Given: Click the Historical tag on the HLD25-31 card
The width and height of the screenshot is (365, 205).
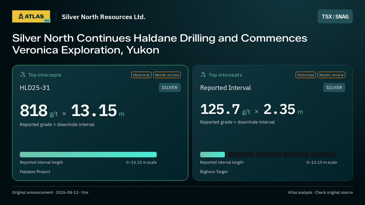Looking at the screenshot, I should tap(141, 75).
